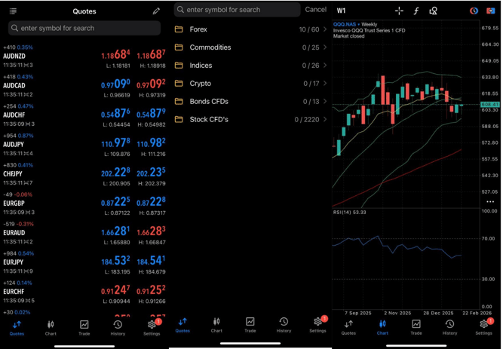Expand chevron on the Forex row
Screen dimensions: 503x349
(x=325, y=29)
